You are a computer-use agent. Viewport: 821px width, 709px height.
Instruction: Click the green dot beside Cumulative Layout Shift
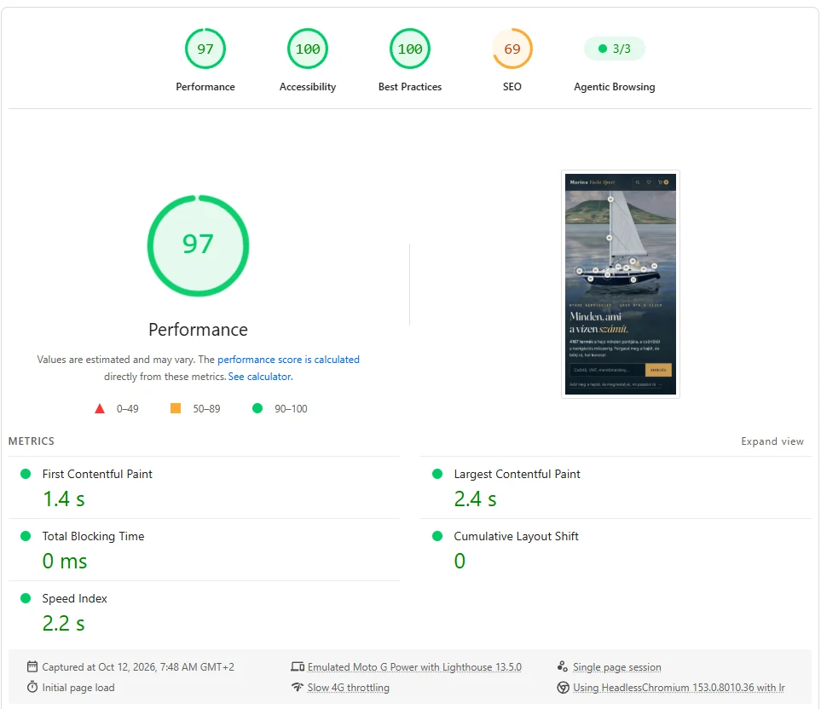(437, 536)
